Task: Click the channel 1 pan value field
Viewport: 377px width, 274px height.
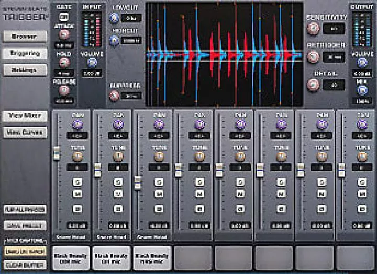Action: point(77,136)
